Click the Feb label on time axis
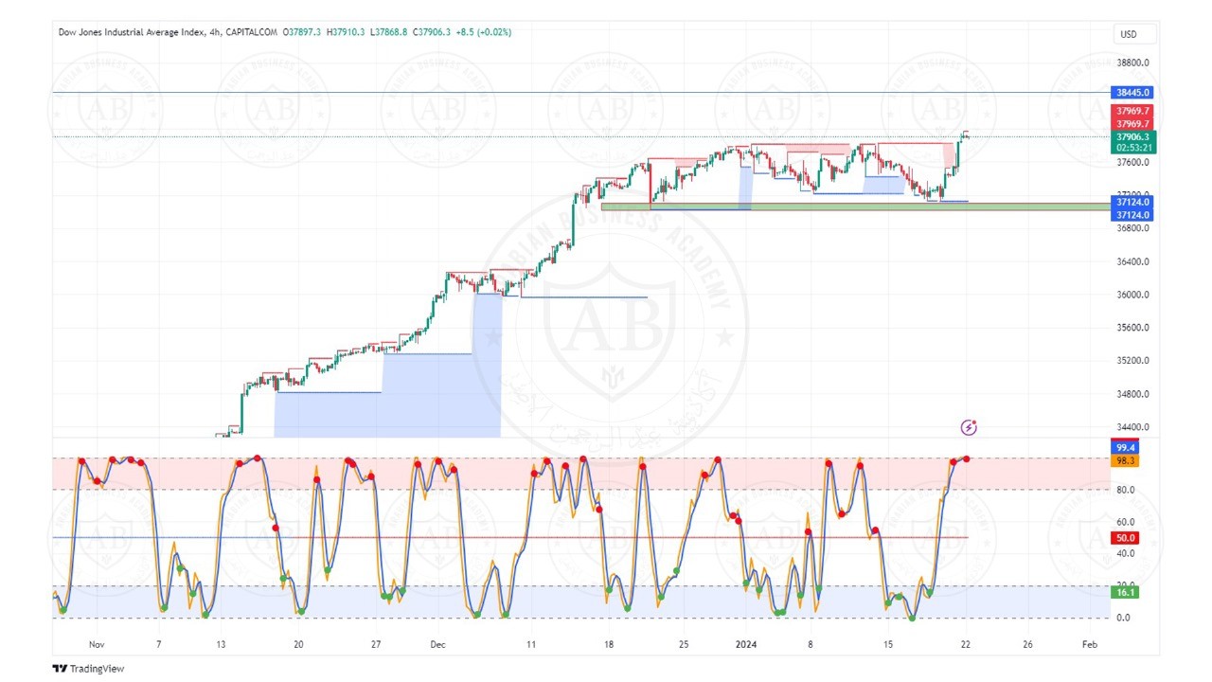Viewport: 1212px width, 682px height. coord(1090,644)
